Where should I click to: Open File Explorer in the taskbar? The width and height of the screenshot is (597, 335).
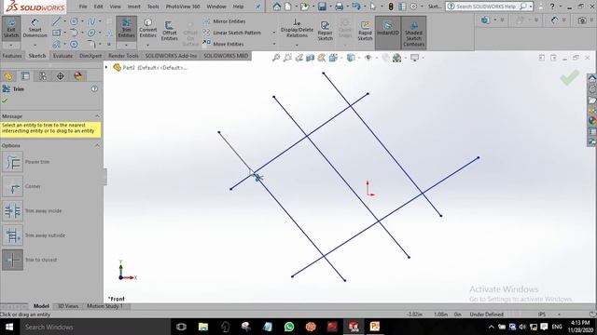pos(203,327)
